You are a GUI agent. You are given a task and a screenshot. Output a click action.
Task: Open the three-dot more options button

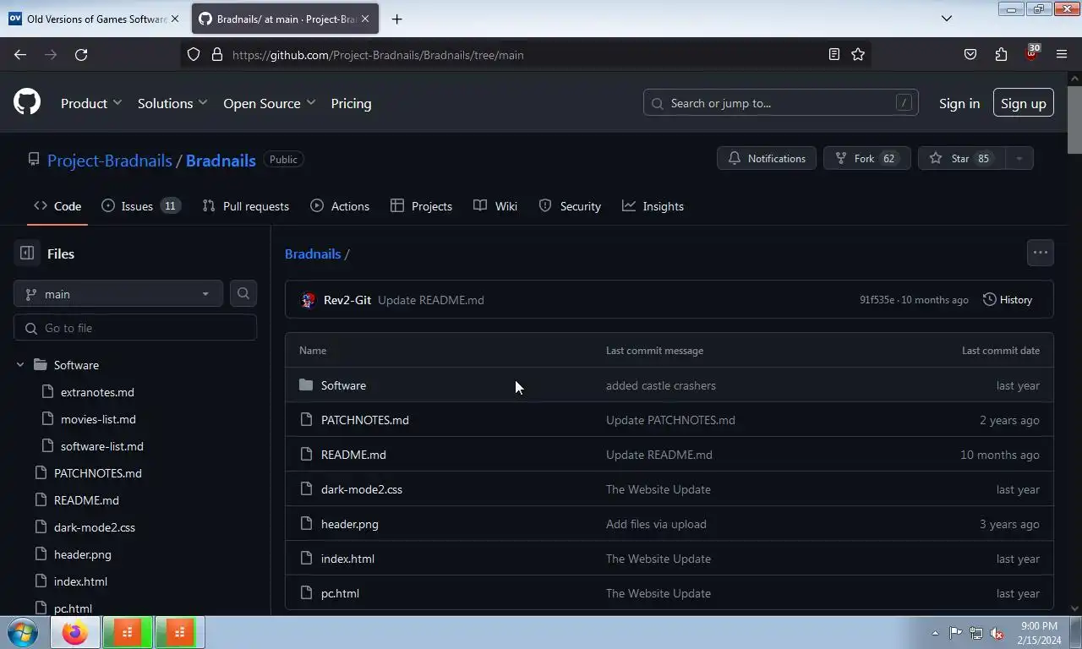click(x=1041, y=253)
